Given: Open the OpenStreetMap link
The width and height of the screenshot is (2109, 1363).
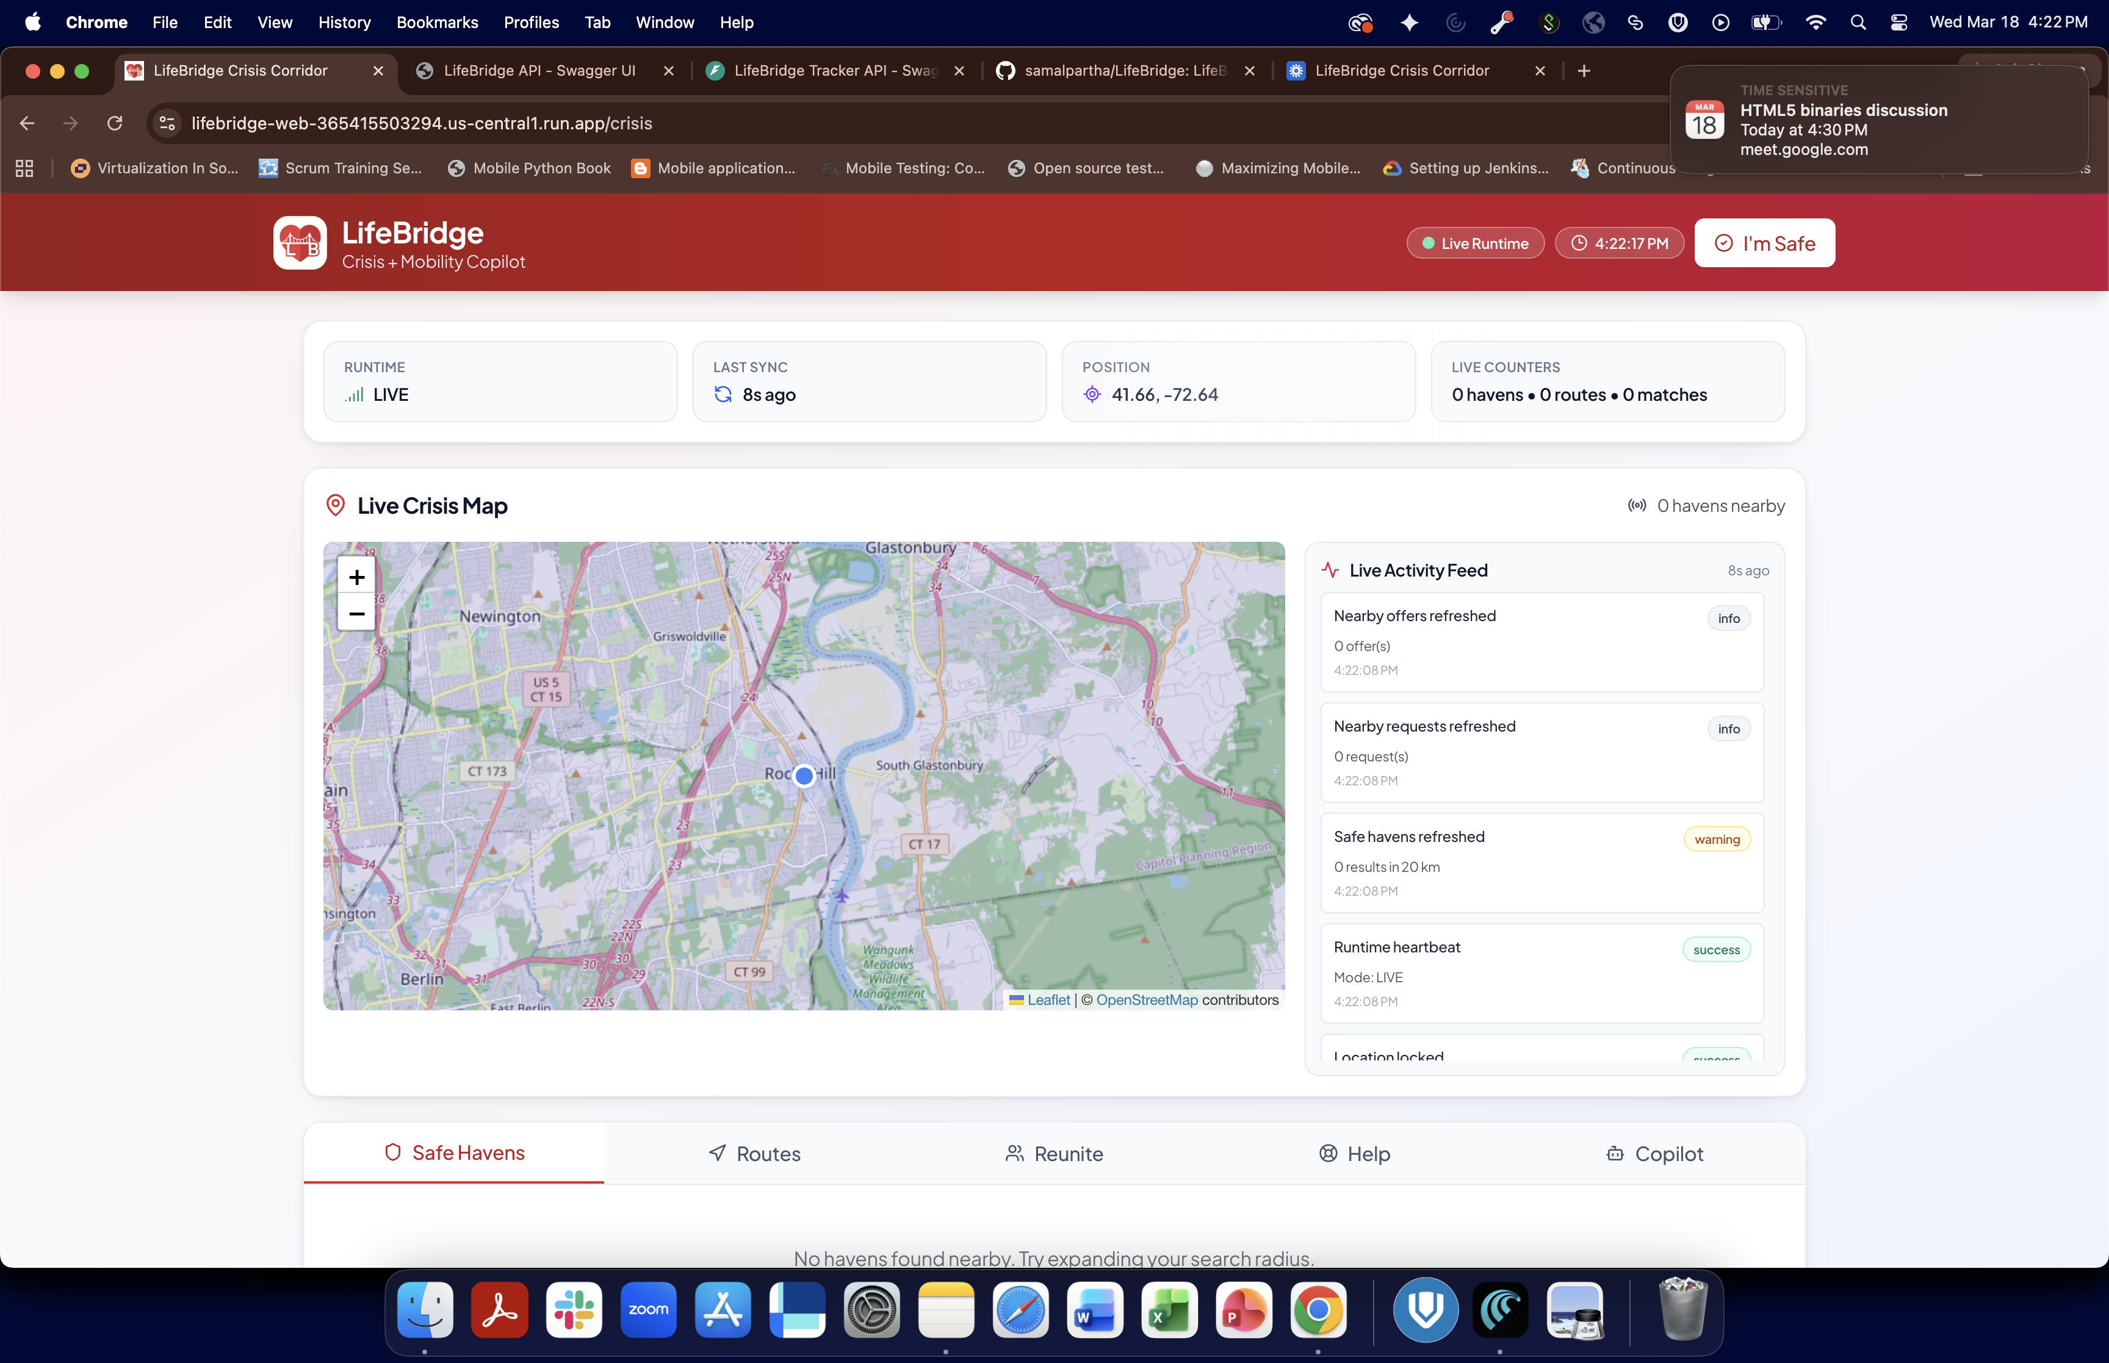Looking at the screenshot, I should [1146, 999].
